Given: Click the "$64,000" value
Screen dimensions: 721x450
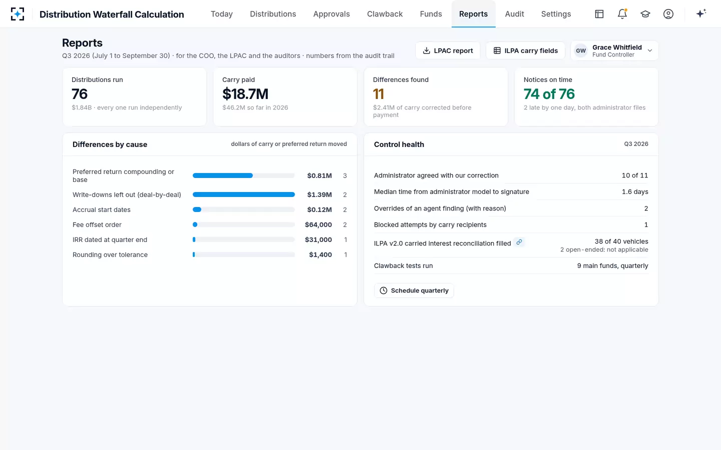Looking at the screenshot, I should point(318,224).
